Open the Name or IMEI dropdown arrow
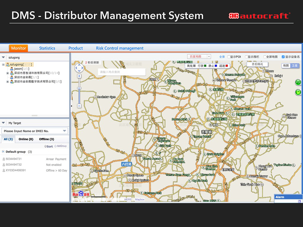 [65, 131]
